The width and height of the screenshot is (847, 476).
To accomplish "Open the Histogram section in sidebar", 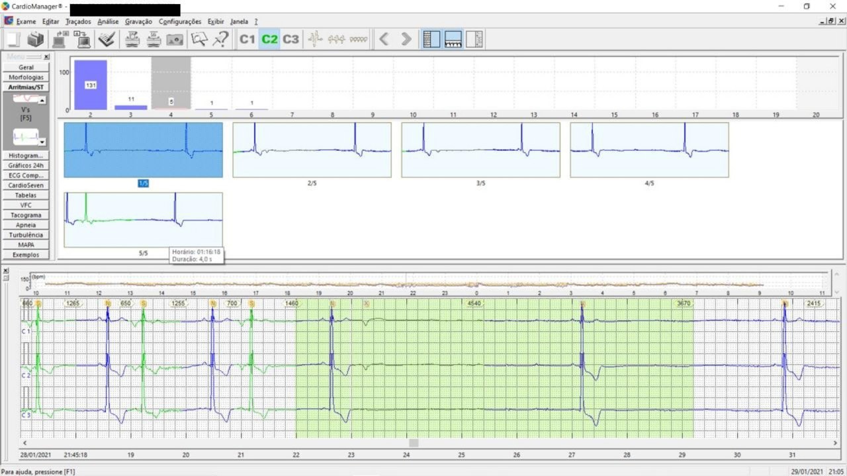I will tap(26, 156).
